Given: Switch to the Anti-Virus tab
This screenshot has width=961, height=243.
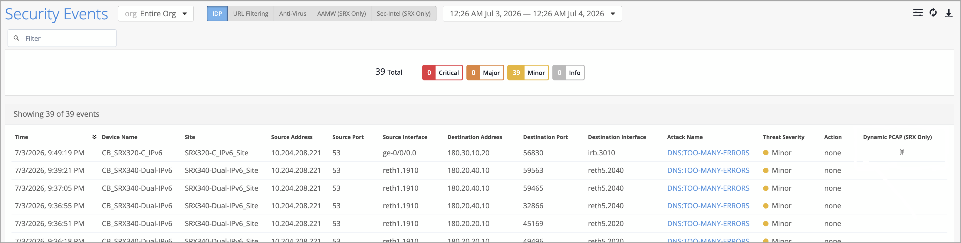Looking at the screenshot, I should [293, 14].
